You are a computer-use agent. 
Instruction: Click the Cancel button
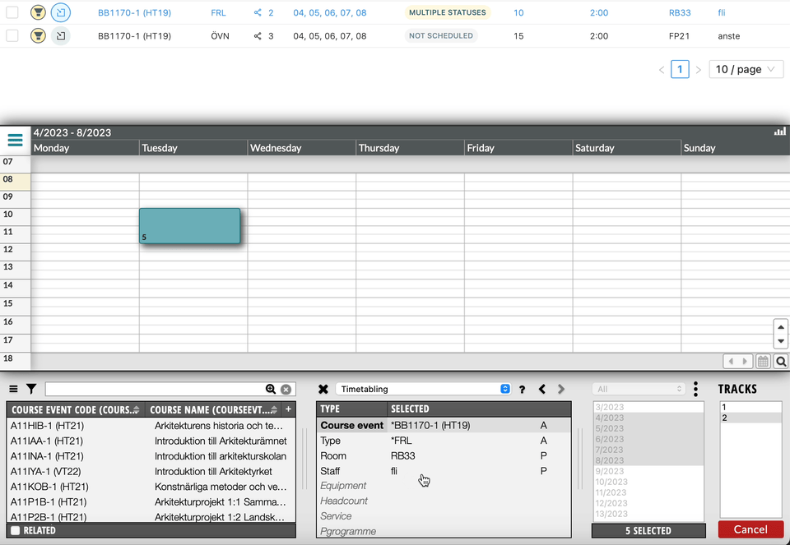(750, 529)
